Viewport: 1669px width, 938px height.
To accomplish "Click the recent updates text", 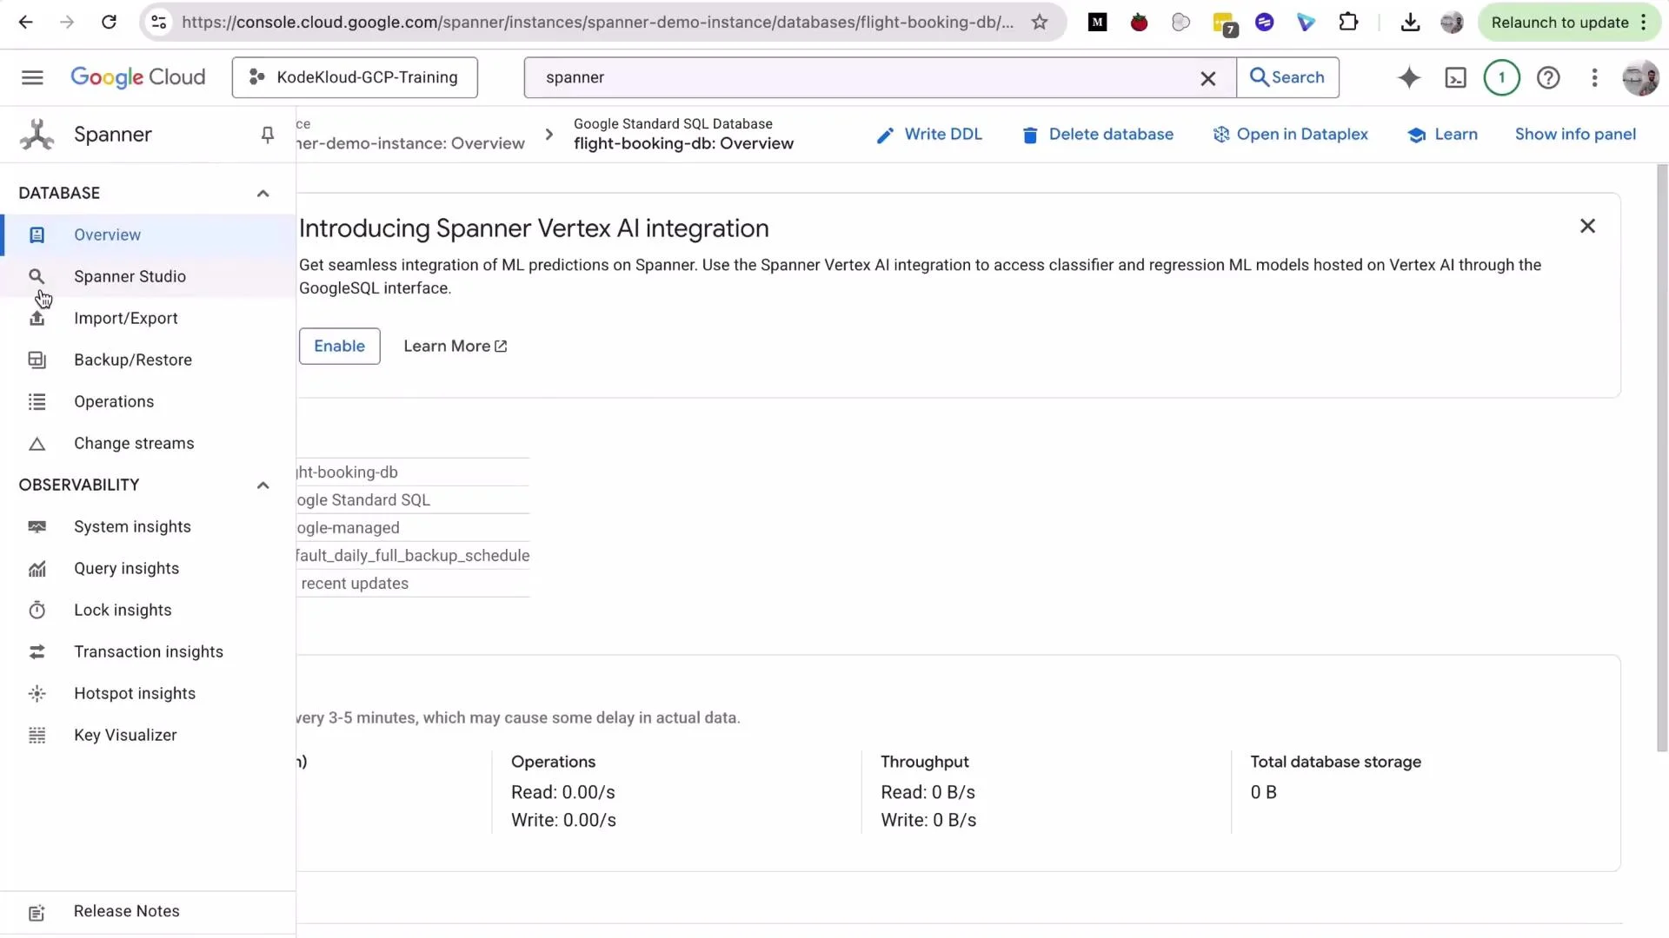I will 355,584.
